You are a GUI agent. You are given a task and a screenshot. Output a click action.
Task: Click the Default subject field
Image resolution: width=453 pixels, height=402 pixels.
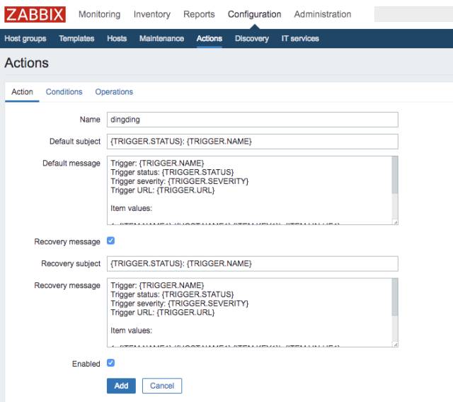point(253,142)
